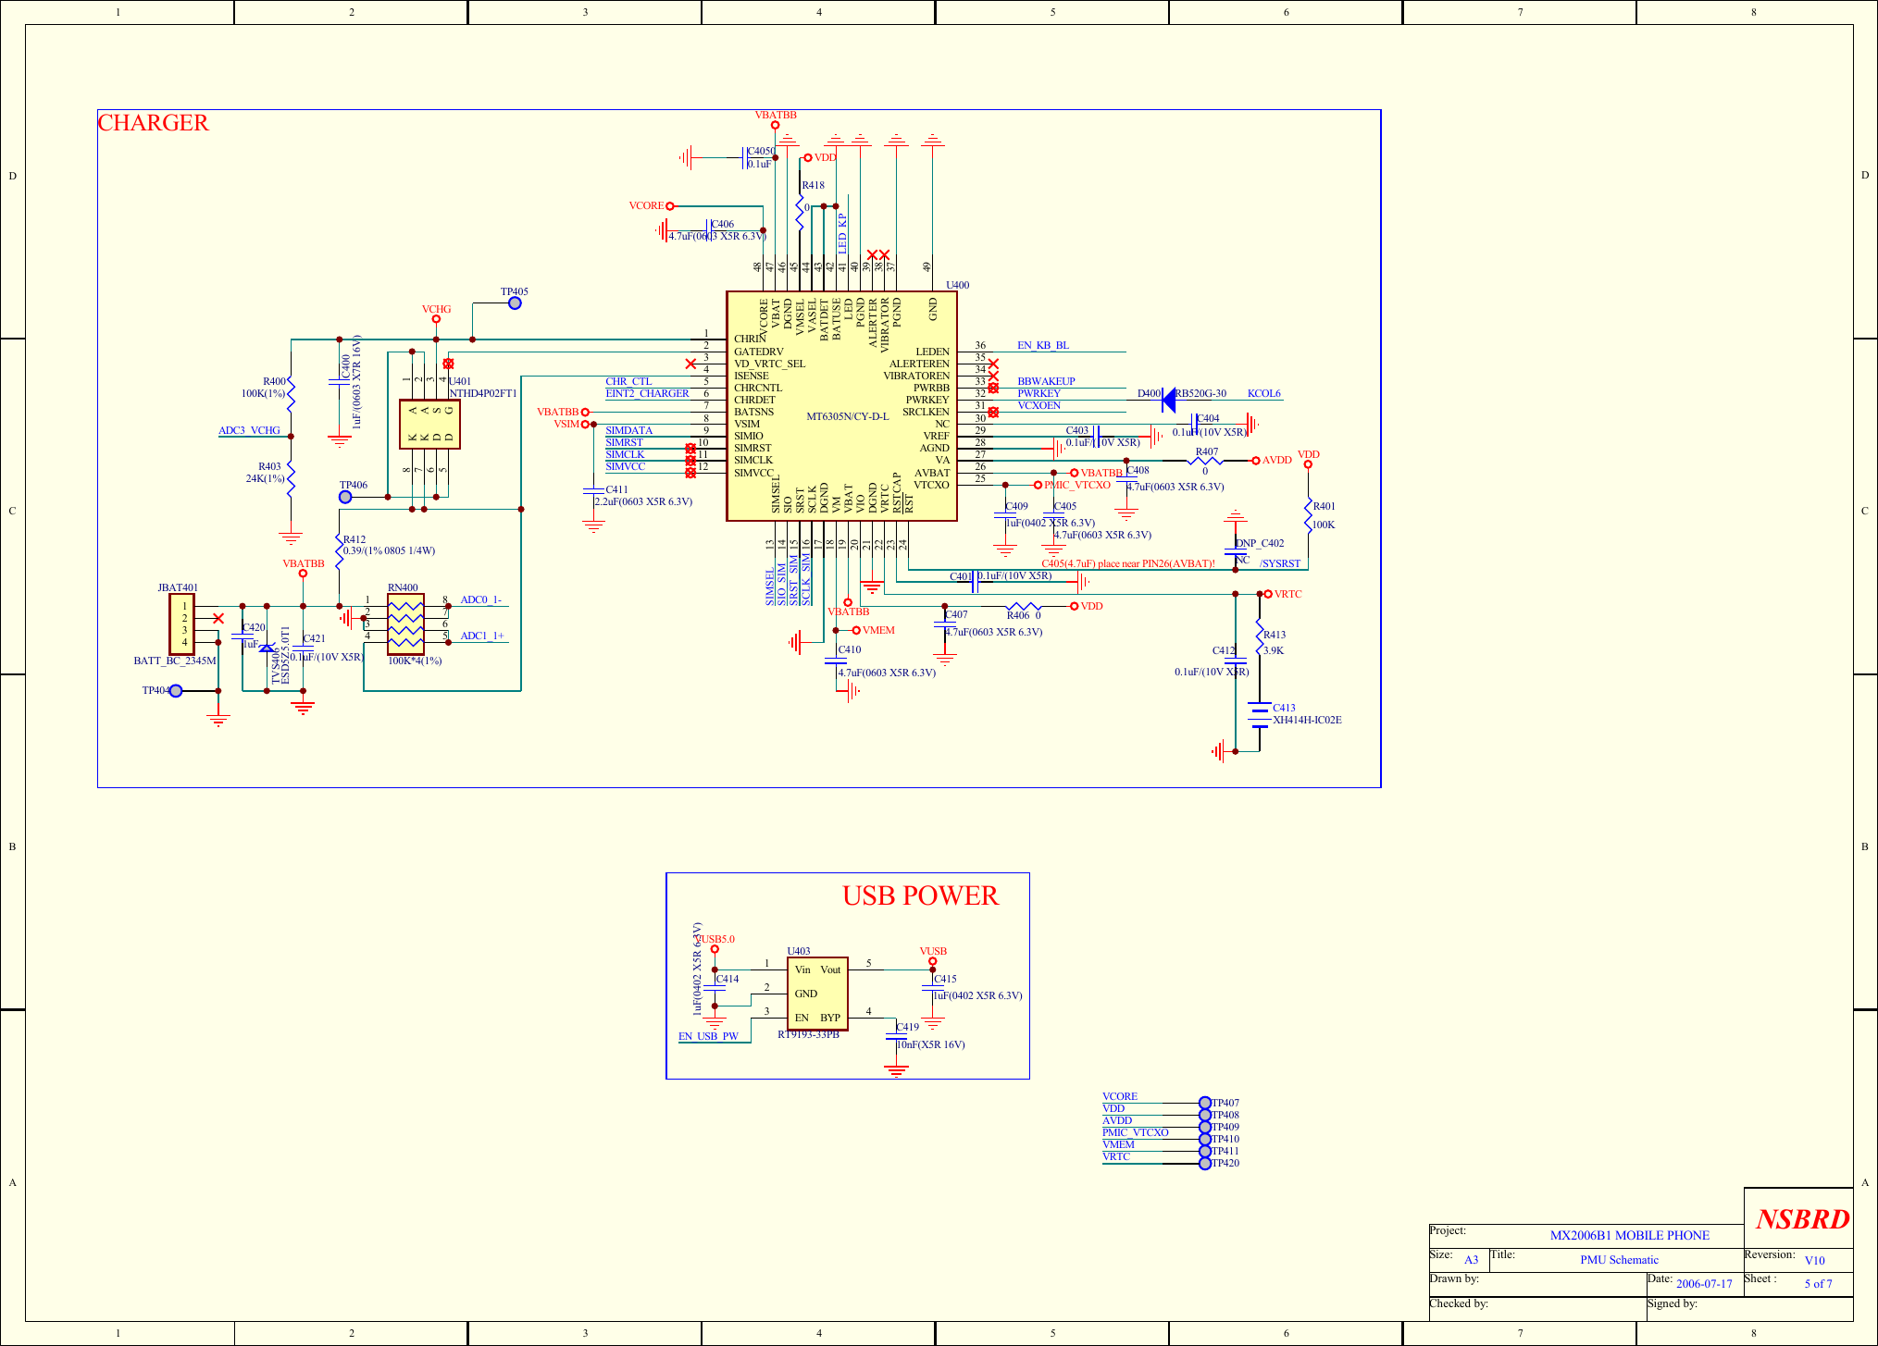Image resolution: width=1878 pixels, height=1346 pixels.
Task: Click the cross mark near JBAT401 pin 1
Action: (x=218, y=616)
